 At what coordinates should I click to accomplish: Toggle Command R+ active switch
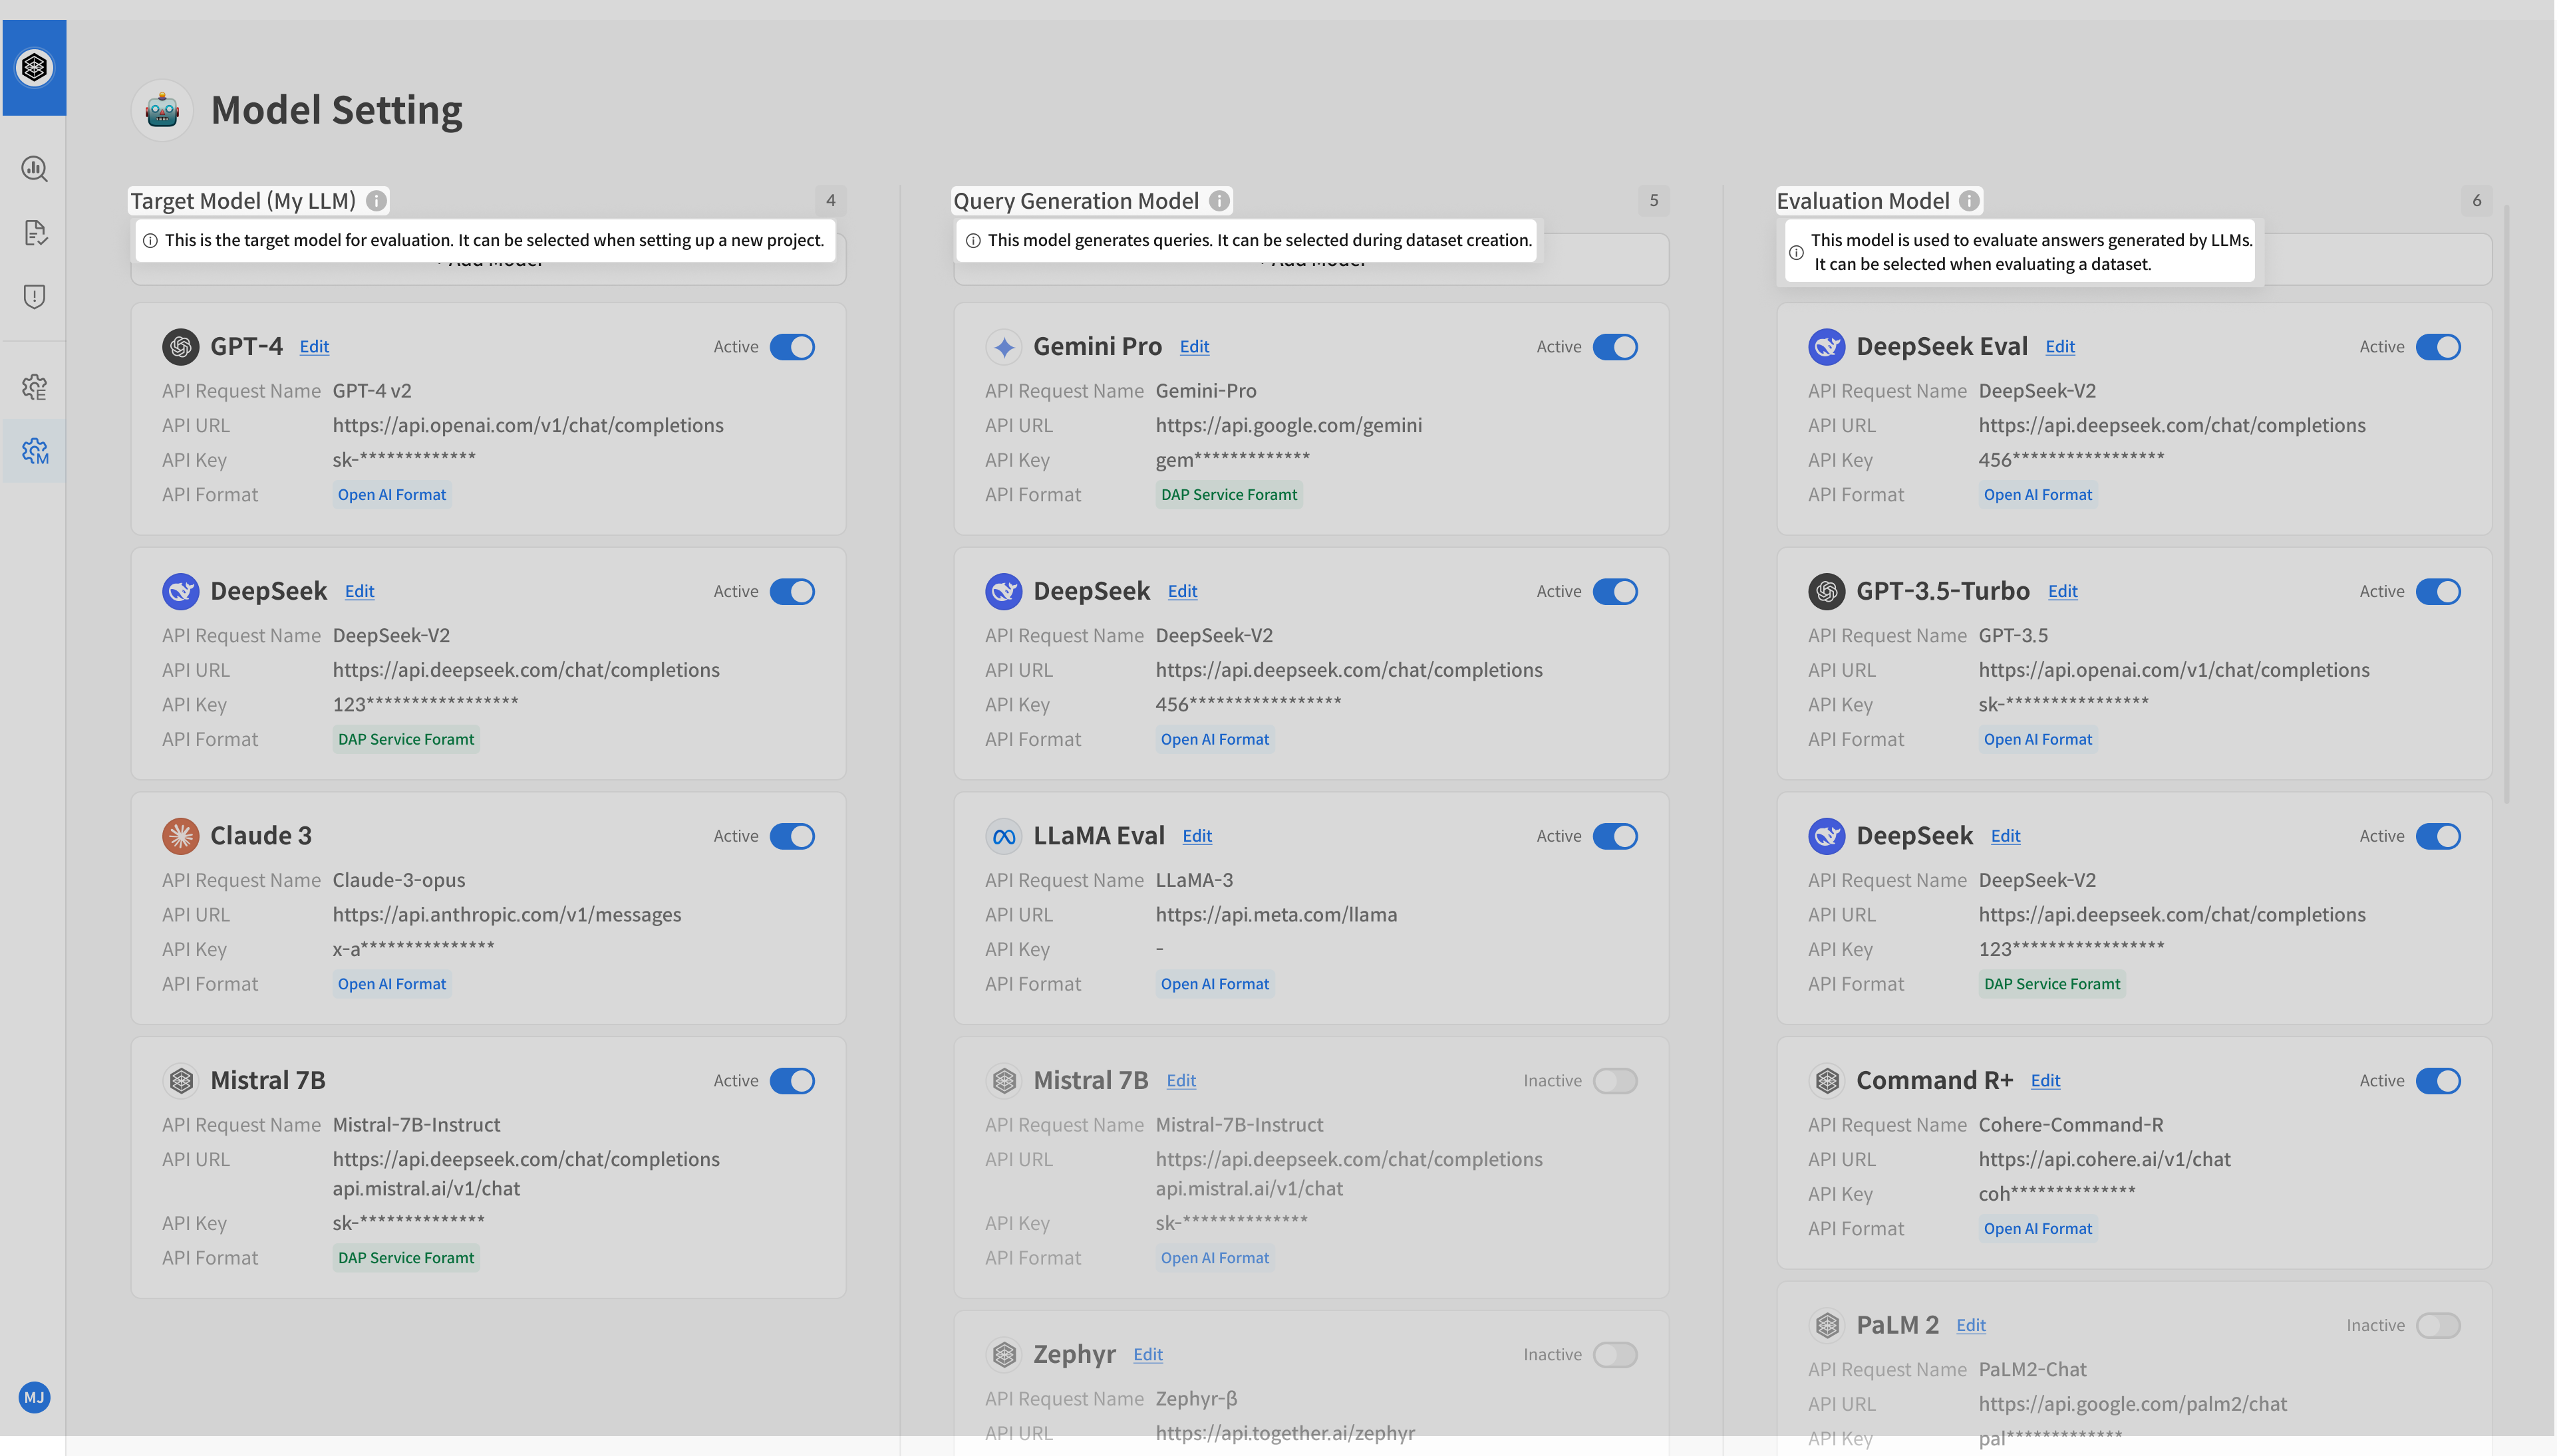[x=2439, y=1081]
